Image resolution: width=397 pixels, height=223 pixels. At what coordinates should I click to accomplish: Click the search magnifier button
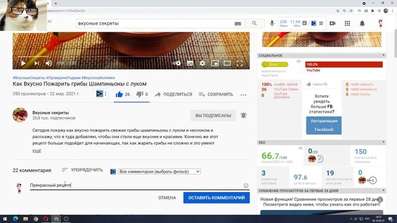pyautogui.click(x=254, y=24)
